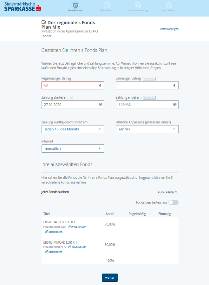
Task: Open the Intervall dropdown
Action: pos(73,149)
